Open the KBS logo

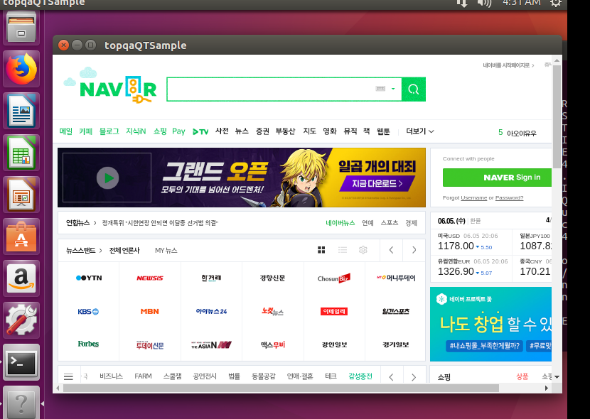pyautogui.click(x=88, y=312)
